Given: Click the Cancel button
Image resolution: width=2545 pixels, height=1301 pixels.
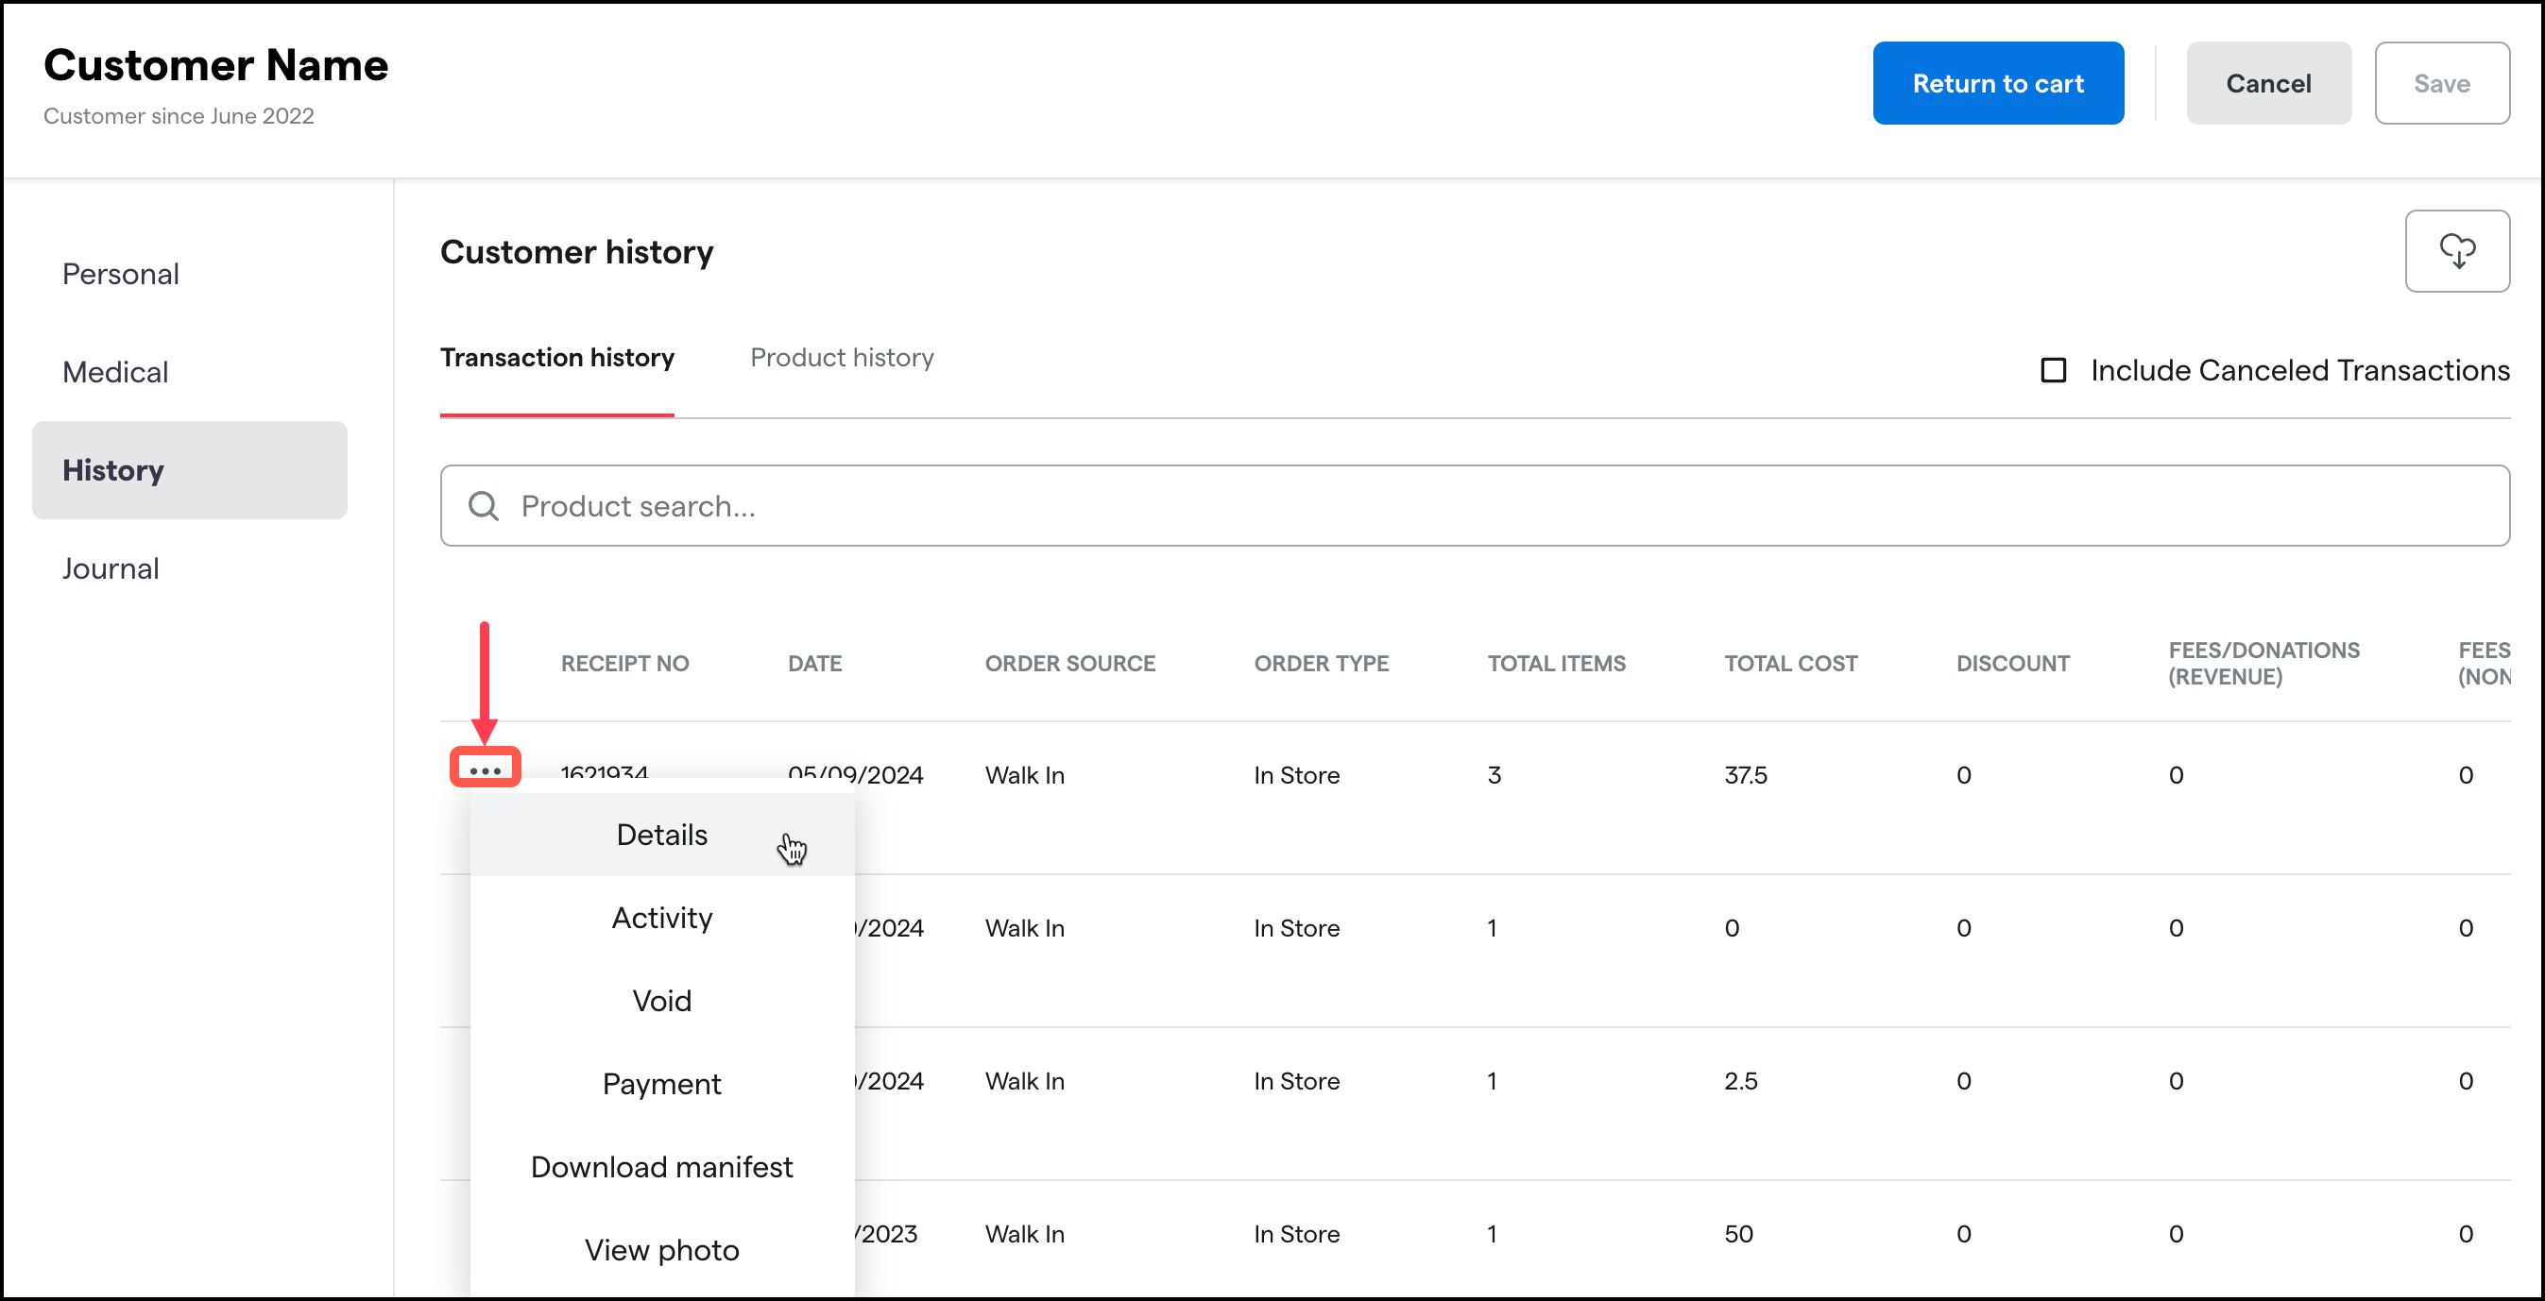Looking at the screenshot, I should coord(2267,83).
